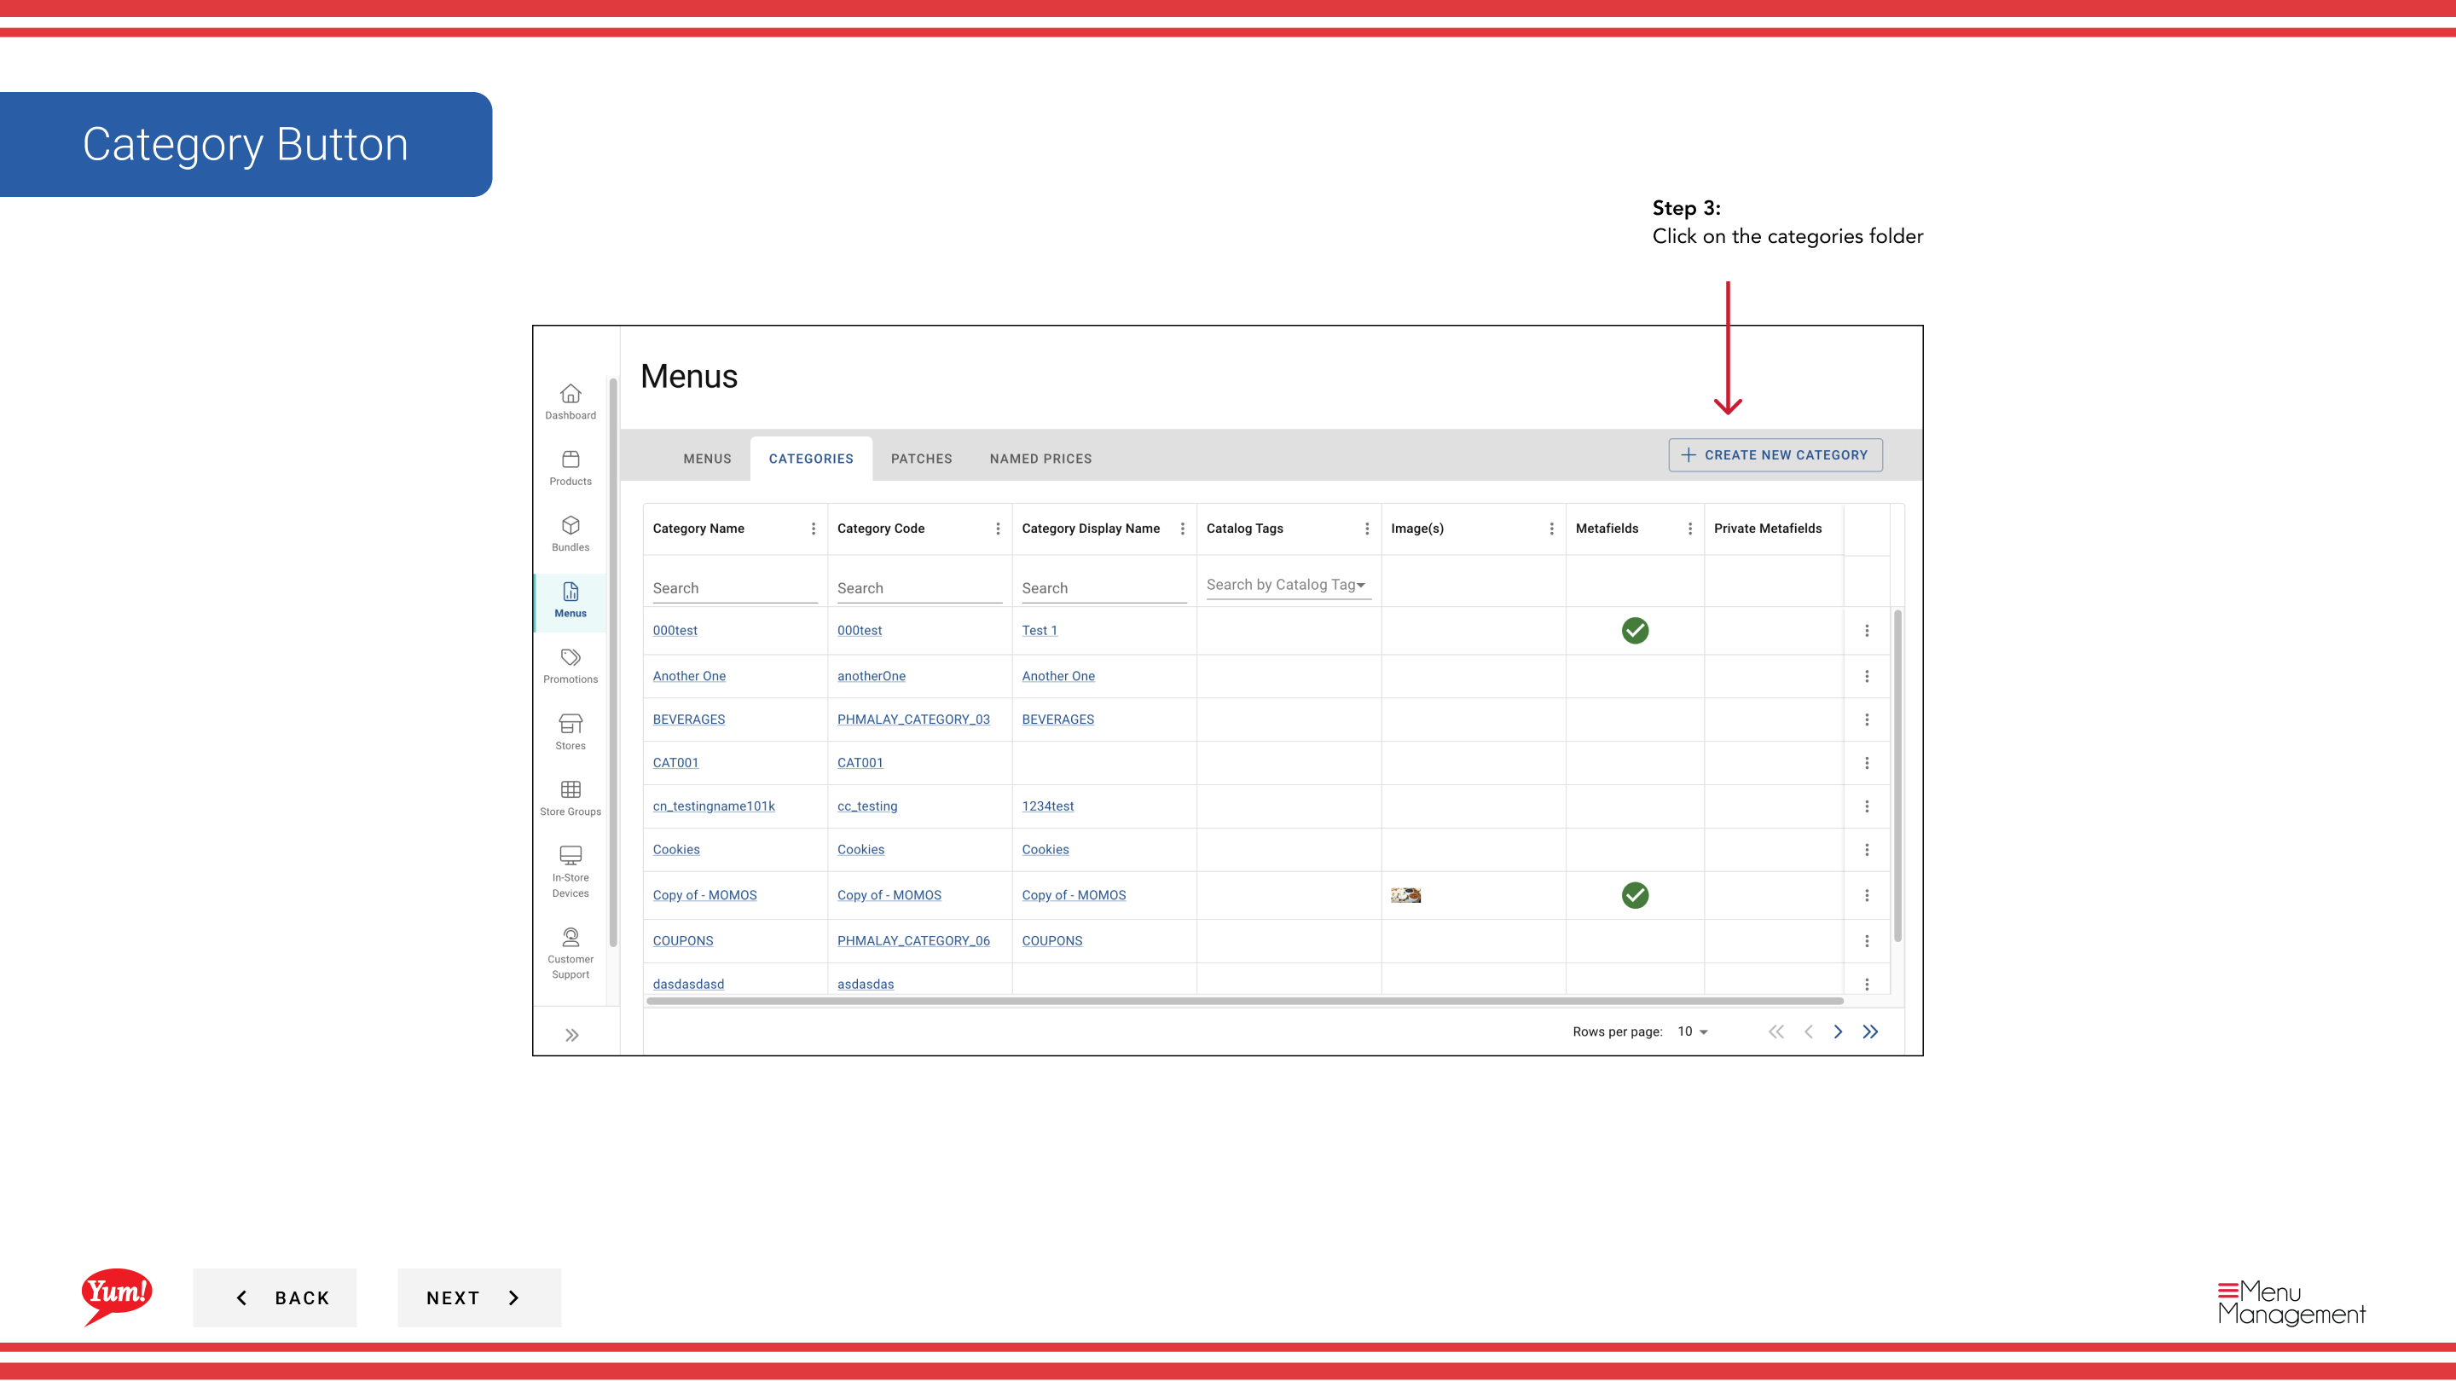The width and height of the screenshot is (2456, 1381).
Task: Jump to last page of categories
Action: [x=1871, y=1031]
